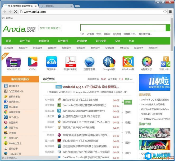Open the Chrome hamburger menu
This screenshot has height=161, width=175.
(x=170, y=12)
